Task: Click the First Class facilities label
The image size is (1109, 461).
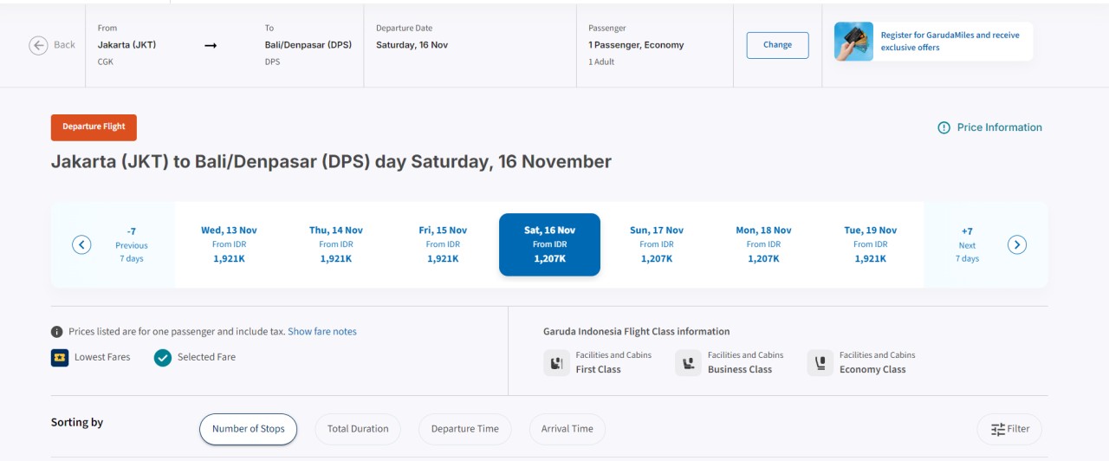Action: 613,362
